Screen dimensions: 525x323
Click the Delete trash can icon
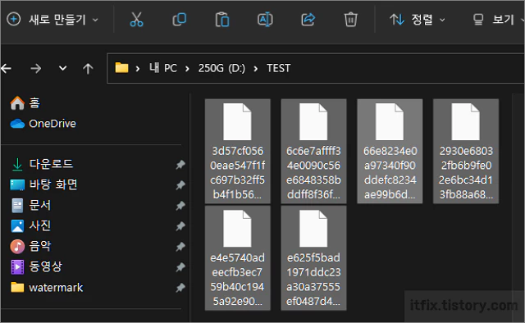(350, 20)
